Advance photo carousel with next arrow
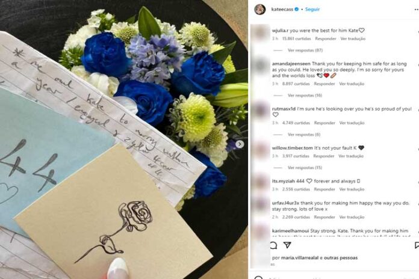The width and height of the screenshot is (419, 279). point(240,144)
